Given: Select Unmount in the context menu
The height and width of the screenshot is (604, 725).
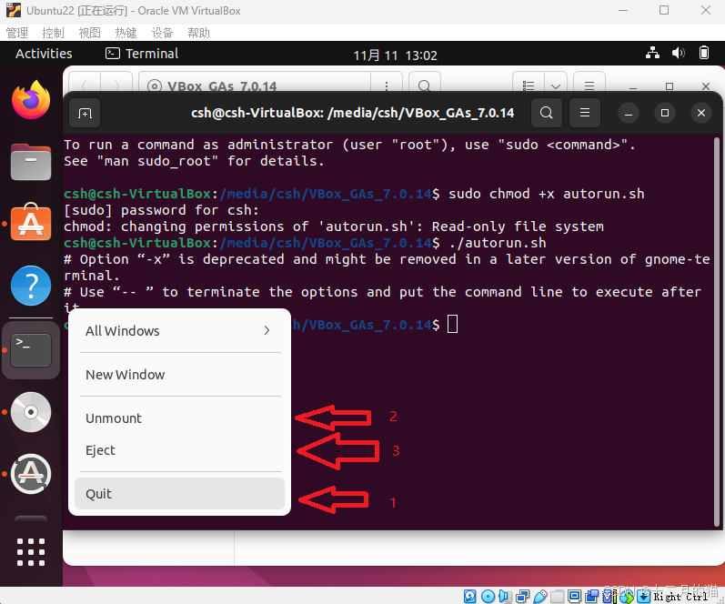Looking at the screenshot, I should [179, 418].
